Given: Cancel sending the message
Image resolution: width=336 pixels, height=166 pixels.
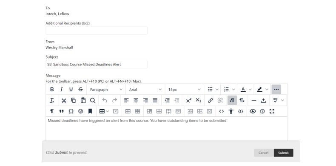Looking at the screenshot, I should click(263, 153).
